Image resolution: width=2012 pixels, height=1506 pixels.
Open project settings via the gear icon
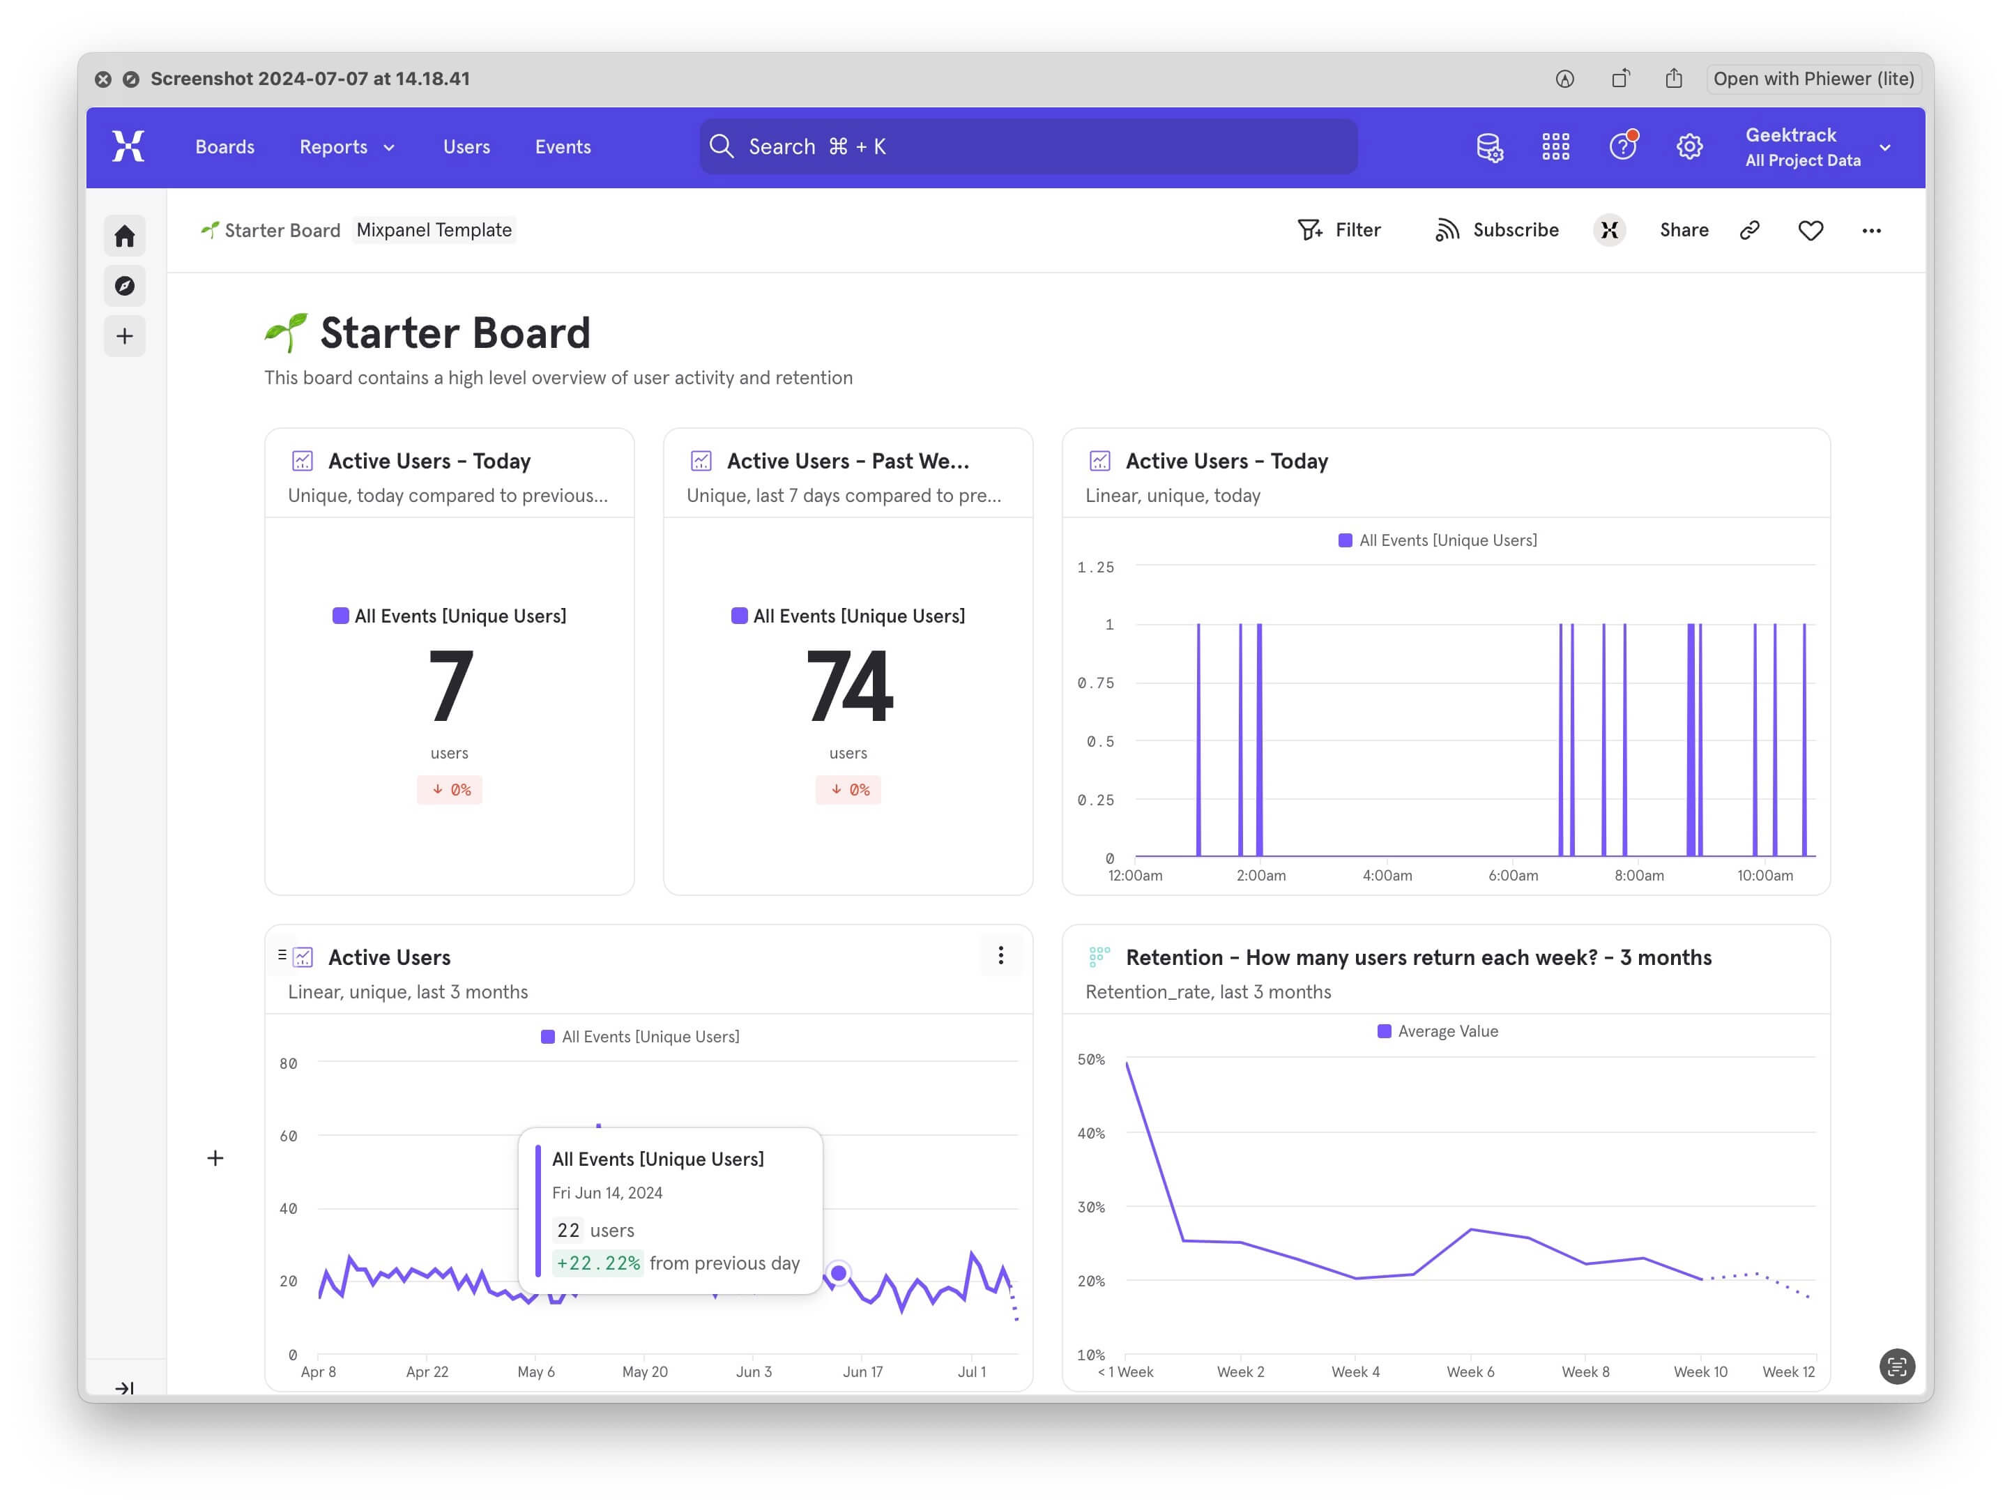[x=1690, y=146]
